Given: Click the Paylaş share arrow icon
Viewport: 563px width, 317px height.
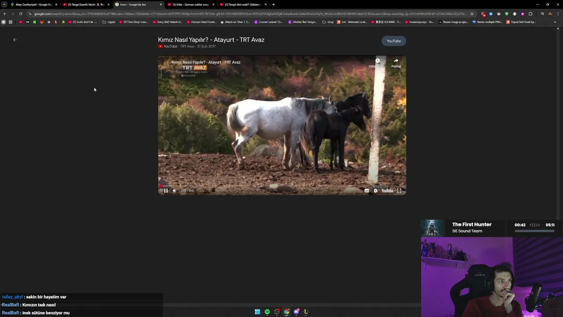Looking at the screenshot, I should click(396, 61).
